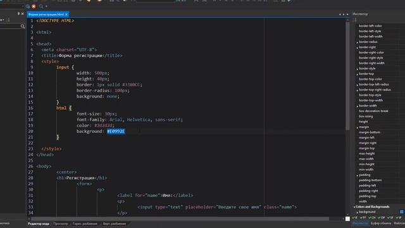
Task: Select border-left-style property
Action: (370, 31)
